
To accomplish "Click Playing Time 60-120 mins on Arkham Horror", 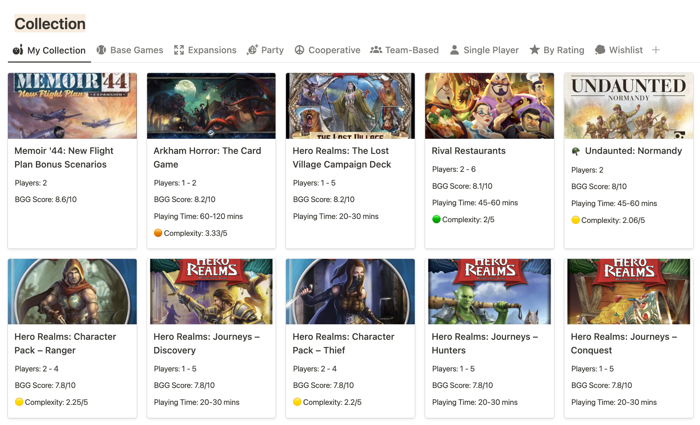I will [198, 216].
